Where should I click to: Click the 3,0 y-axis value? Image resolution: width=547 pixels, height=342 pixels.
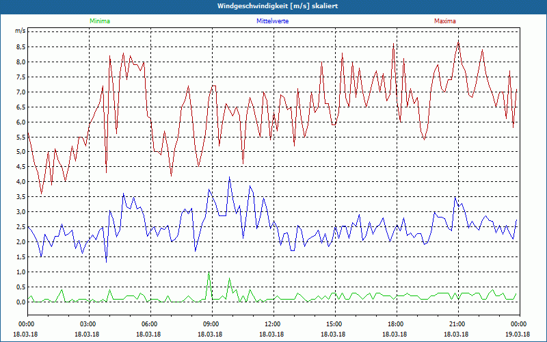(21, 212)
